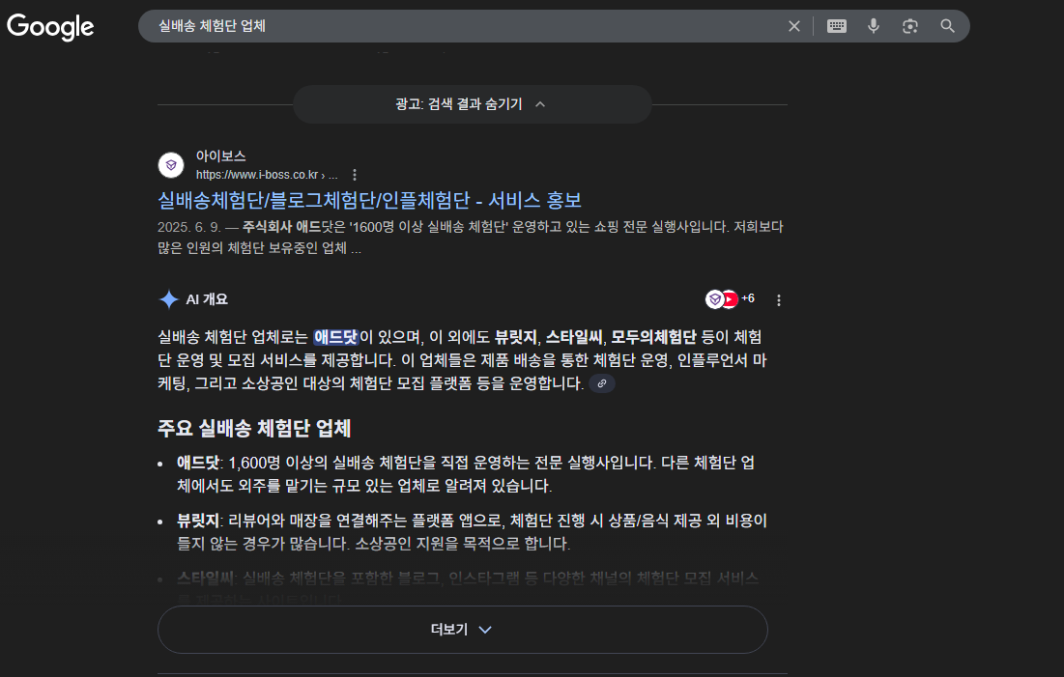1064x677 pixels.
Task: Click bold 모두의체험단 in the summary
Action: coord(652,337)
